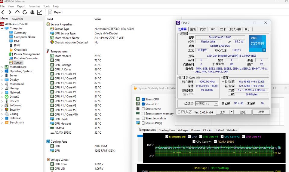The width and height of the screenshot is (289, 172).
Task: Open the Computer Name page
Action: coord(25,37)
